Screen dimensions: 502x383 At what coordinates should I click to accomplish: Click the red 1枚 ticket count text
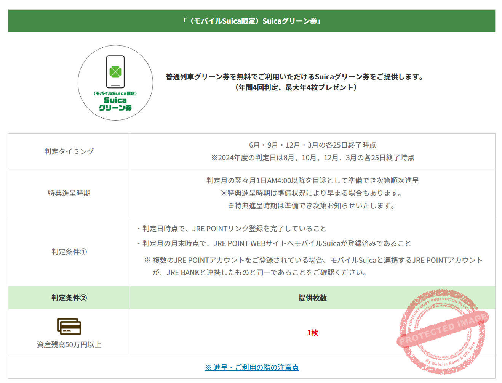click(313, 333)
